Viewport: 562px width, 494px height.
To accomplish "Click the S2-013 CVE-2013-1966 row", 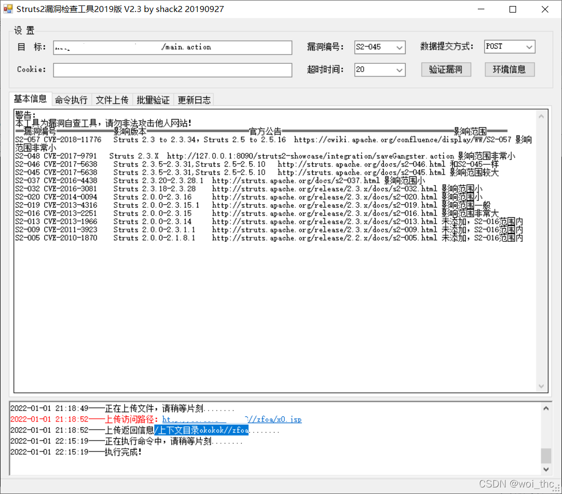I will coord(269,222).
